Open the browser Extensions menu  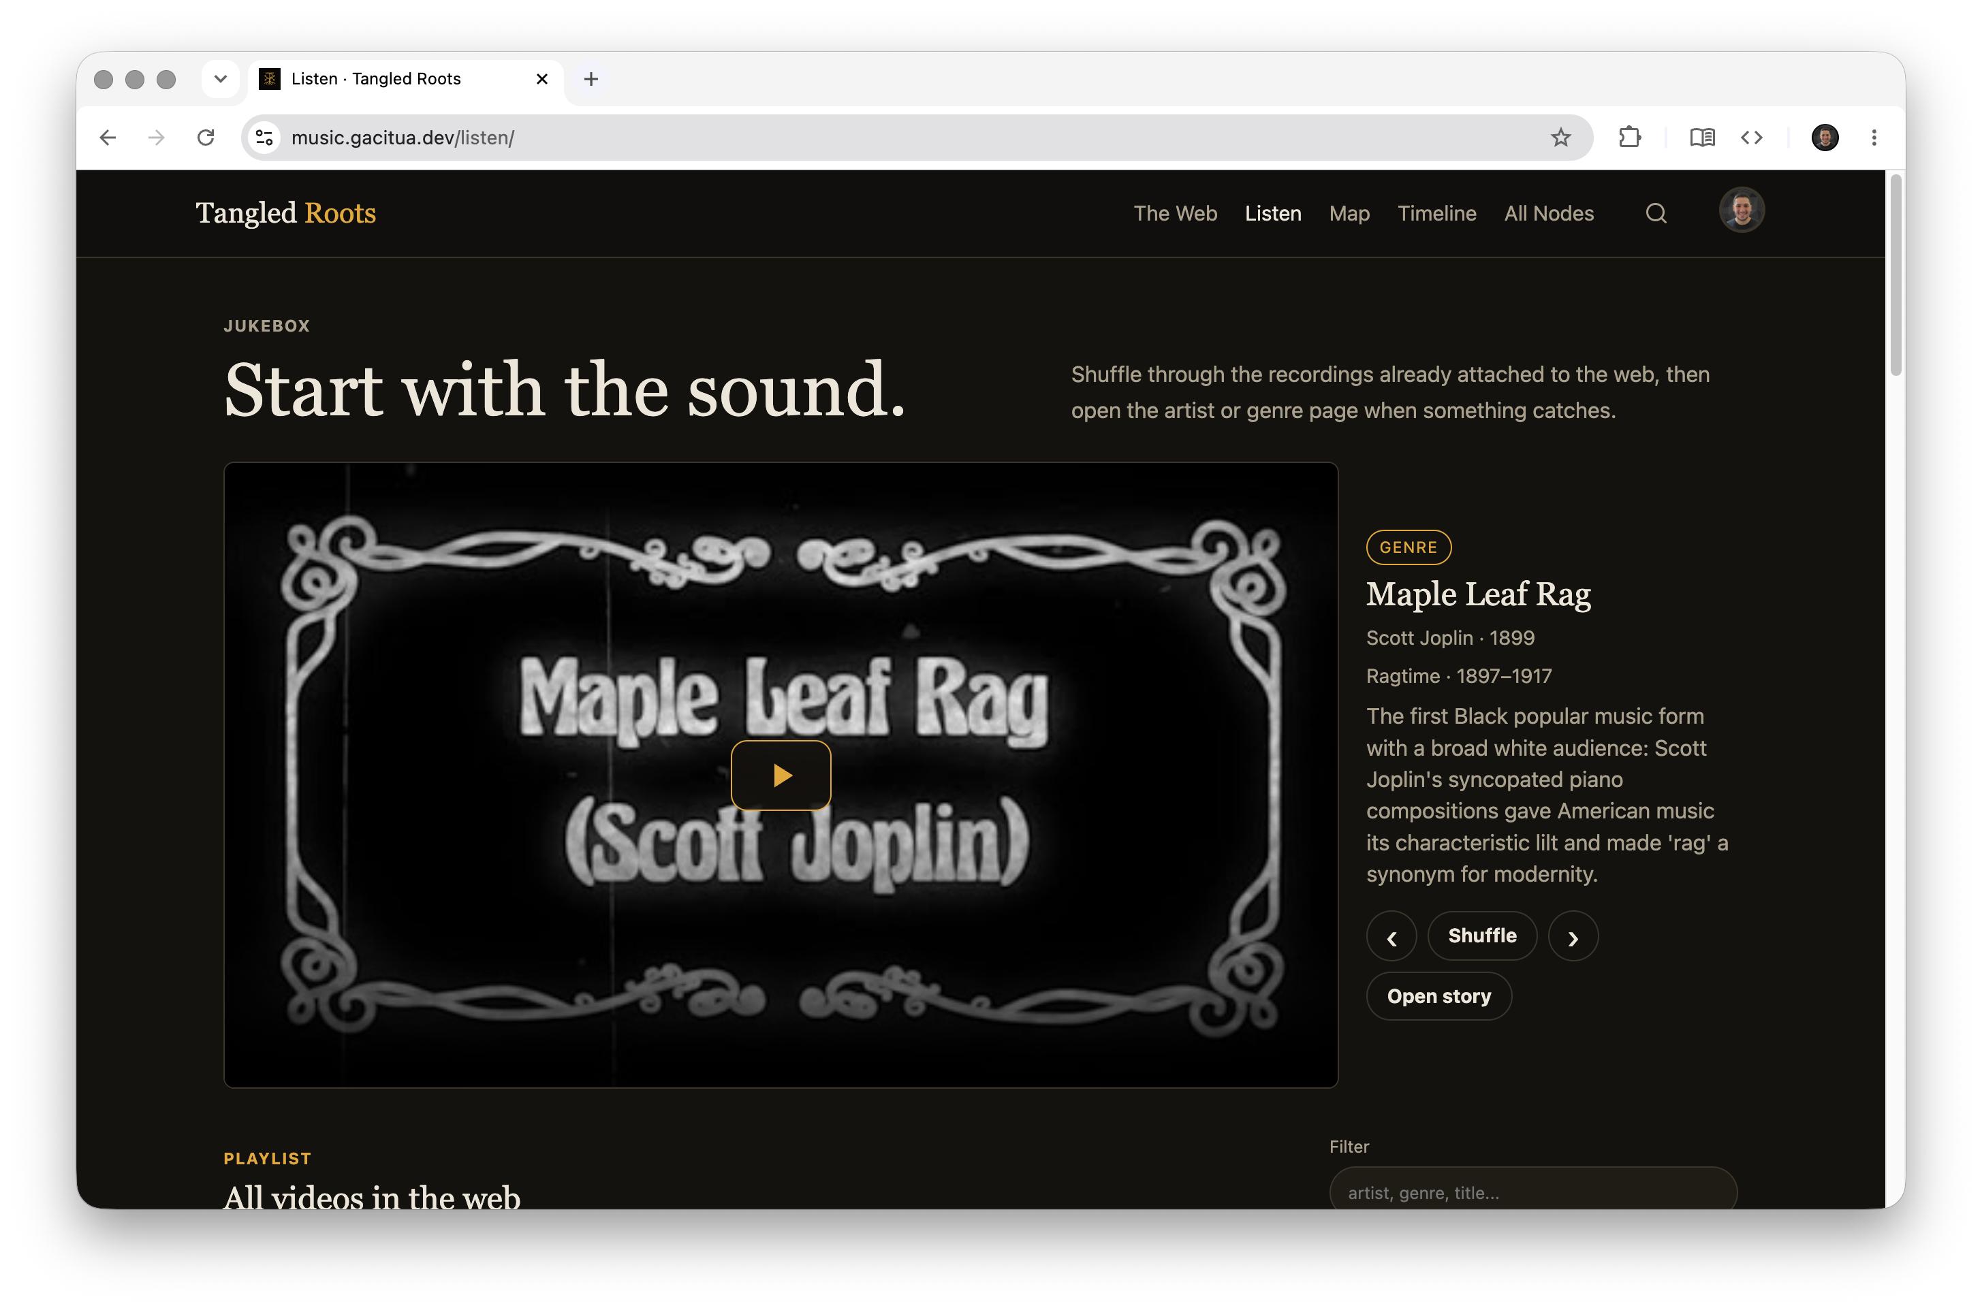[1629, 137]
